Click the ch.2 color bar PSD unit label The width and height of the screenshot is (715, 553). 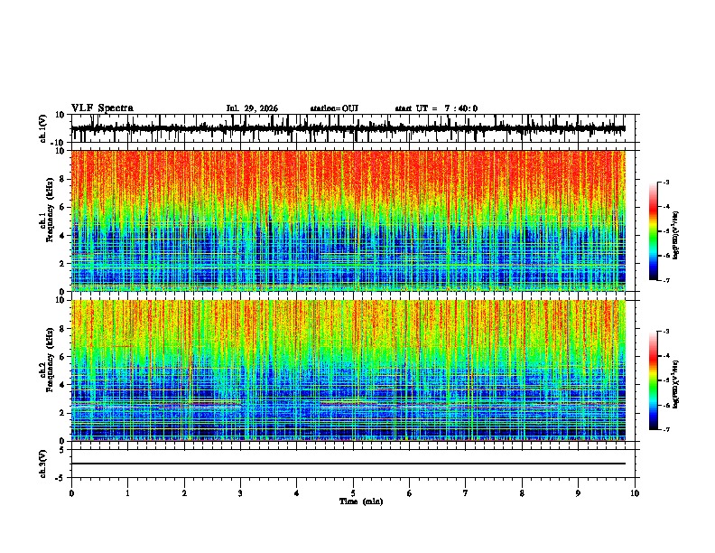click(675, 384)
